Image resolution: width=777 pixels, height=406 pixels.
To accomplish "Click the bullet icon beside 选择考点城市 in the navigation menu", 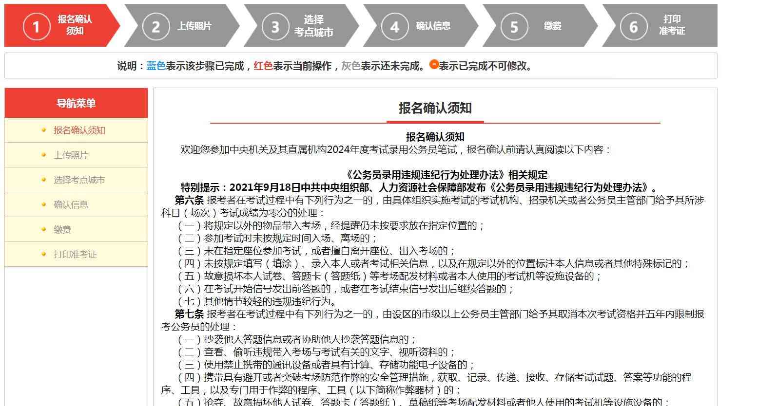I will pyautogui.click(x=44, y=180).
